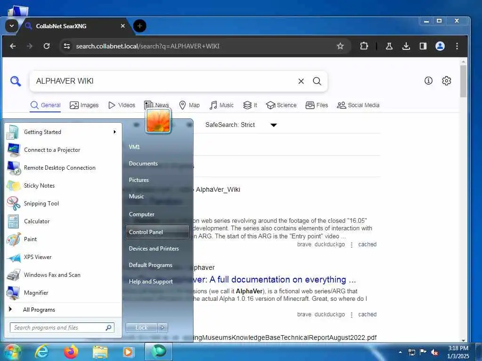Click the ALPHAVER WIKI search input
Screen dimensions: 482x361
tap(163, 81)
